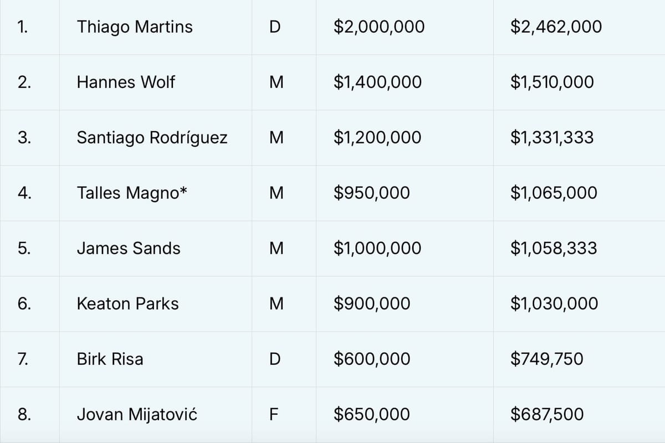This screenshot has width=665, height=443.
Task: Click the $1,510,000 amount
Action: (552, 82)
